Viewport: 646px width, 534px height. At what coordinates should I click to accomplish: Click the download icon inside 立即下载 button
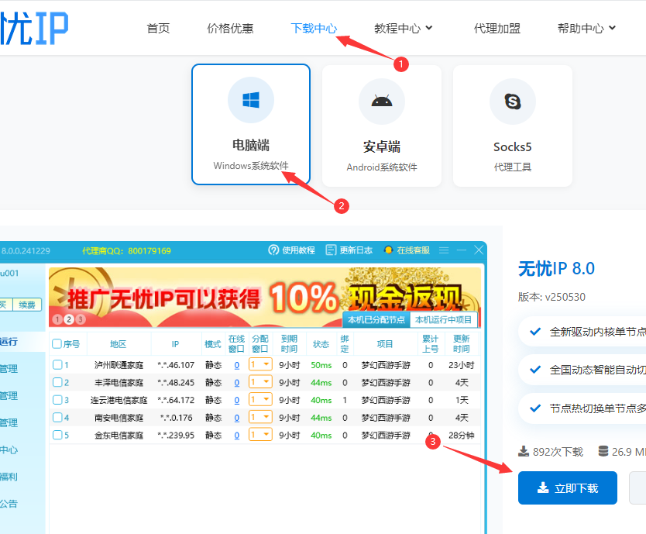click(x=543, y=487)
